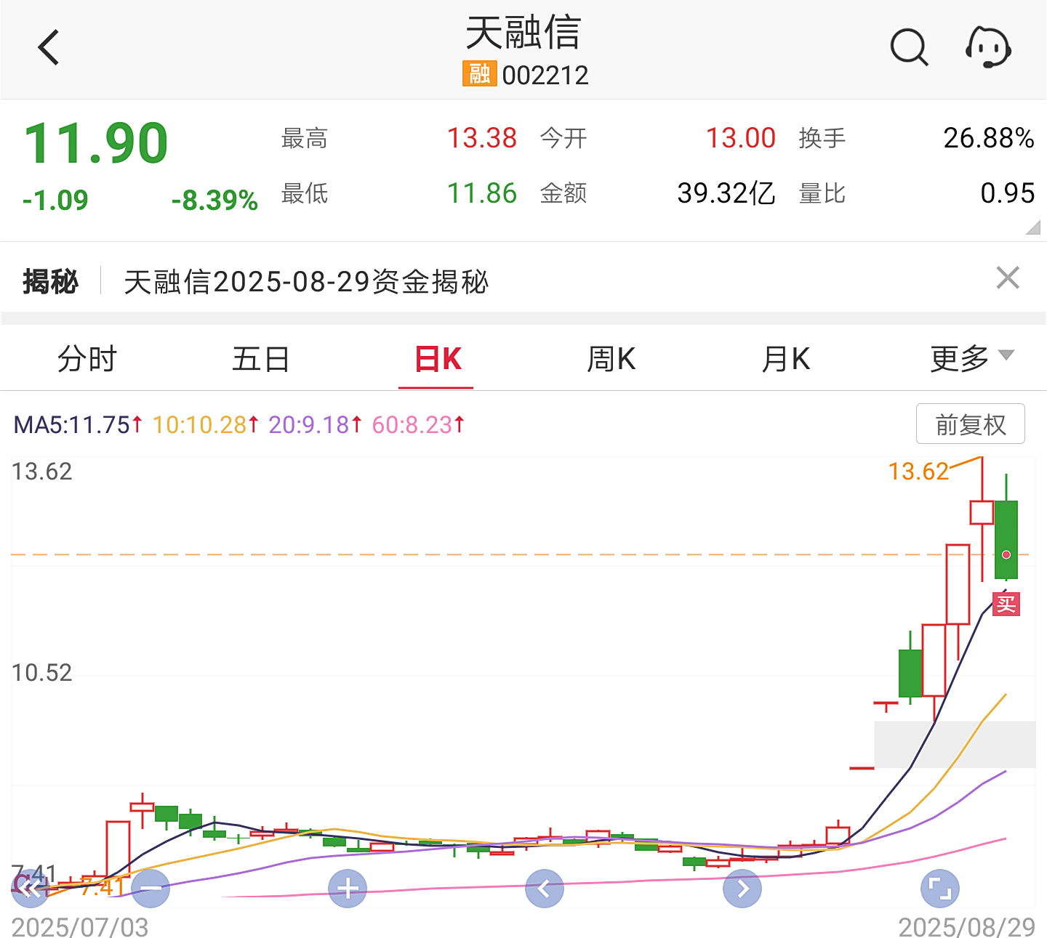Viewport: 1047px width, 938px height.
Task: Zoom in chart with the plus button
Action: click(348, 888)
